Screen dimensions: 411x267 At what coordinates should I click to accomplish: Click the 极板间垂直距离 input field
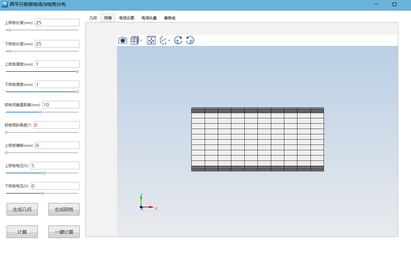pyautogui.click(x=61, y=105)
